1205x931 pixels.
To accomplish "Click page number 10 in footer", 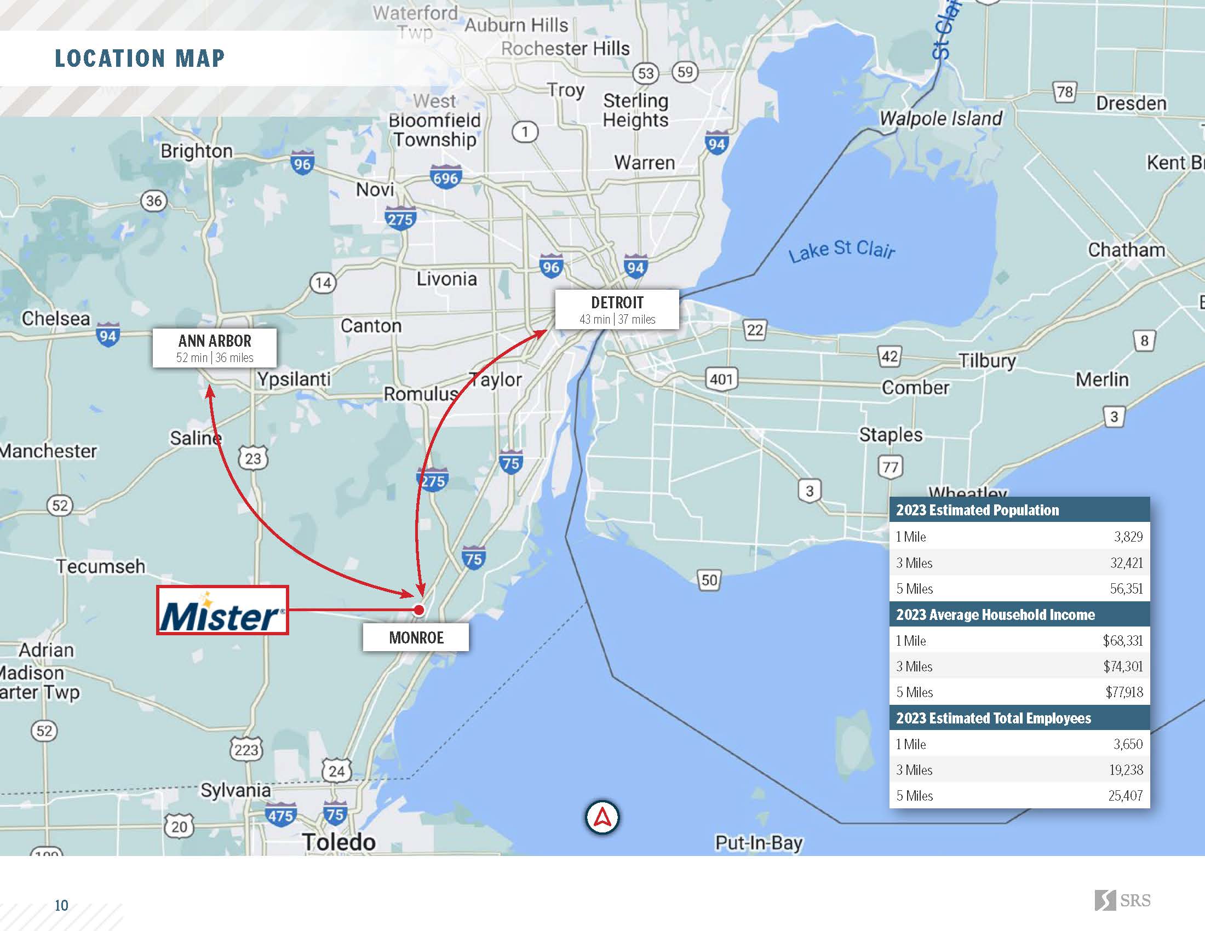I will tap(61, 905).
